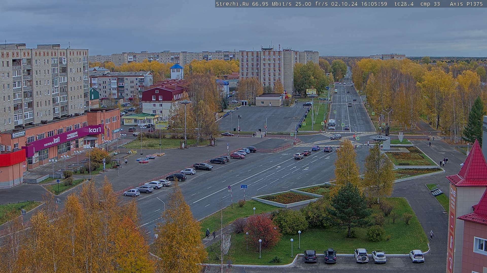The width and height of the screenshot is (487, 273).
Task: Click the "tc28.4" overlay value
Action: (404, 4)
